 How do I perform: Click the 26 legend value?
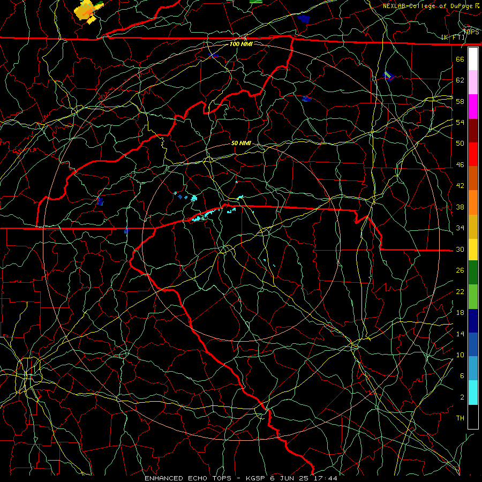(460, 270)
